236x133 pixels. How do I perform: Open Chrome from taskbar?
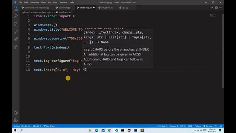click(110, 130)
